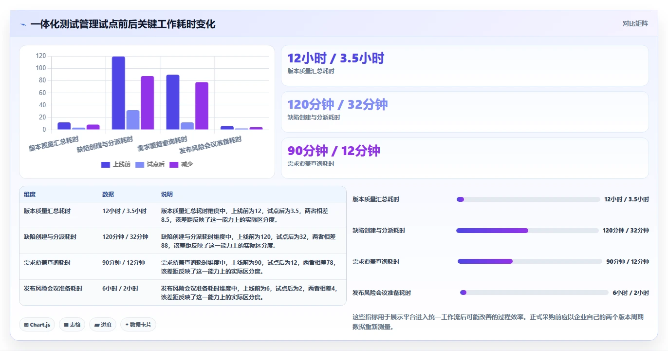The height and width of the screenshot is (351, 668).
Task: Click the icon inside the Chart.js chip
Action: click(x=26, y=325)
